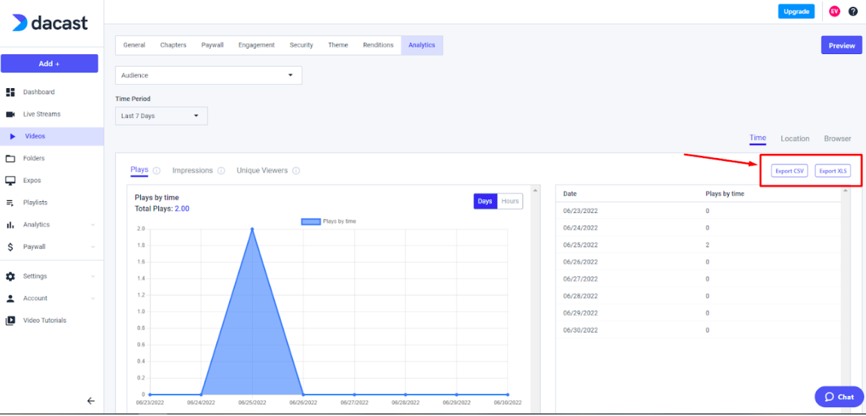Open the Playlists icon
Viewport: 866px width, 416px height.
tap(10, 202)
